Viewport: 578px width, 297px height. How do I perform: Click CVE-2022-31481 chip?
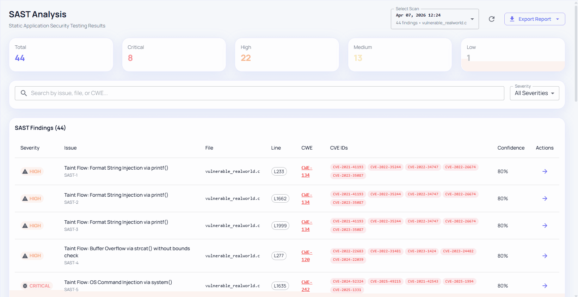point(386,251)
